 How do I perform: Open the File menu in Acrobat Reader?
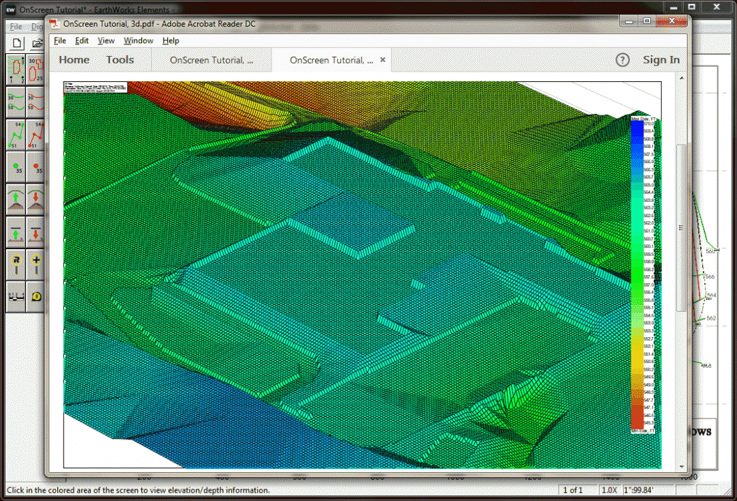60,40
